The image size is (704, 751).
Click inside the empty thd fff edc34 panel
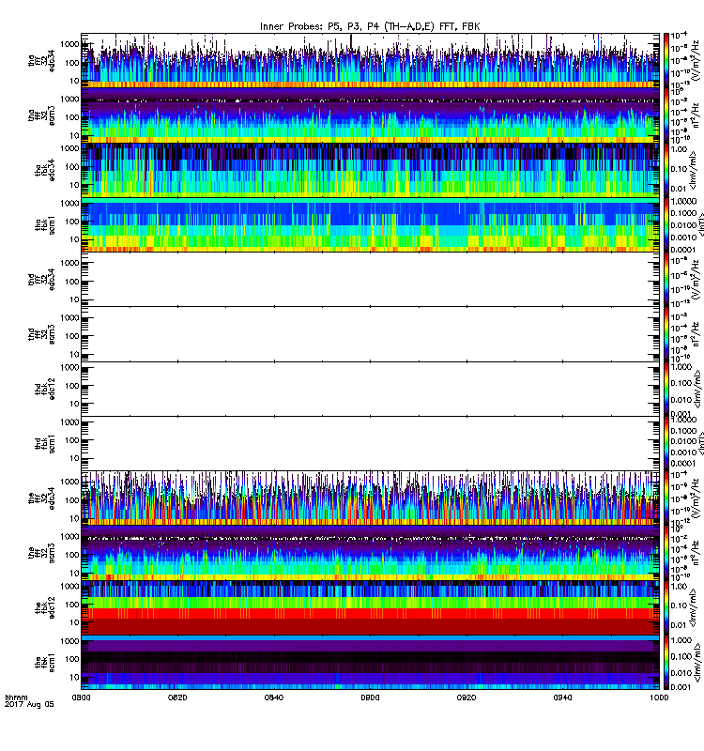coord(370,280)
